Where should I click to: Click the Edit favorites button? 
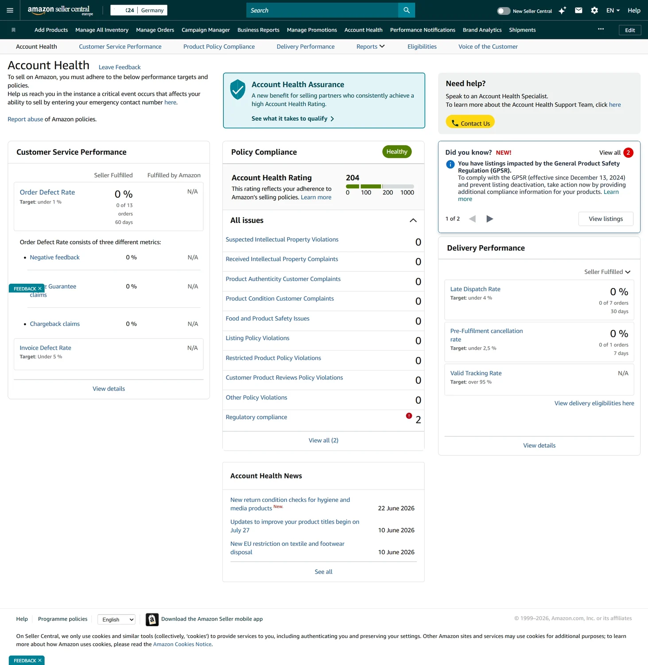click(x=630, y=30)
